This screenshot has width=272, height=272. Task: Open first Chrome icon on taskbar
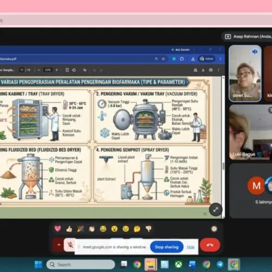137,264
